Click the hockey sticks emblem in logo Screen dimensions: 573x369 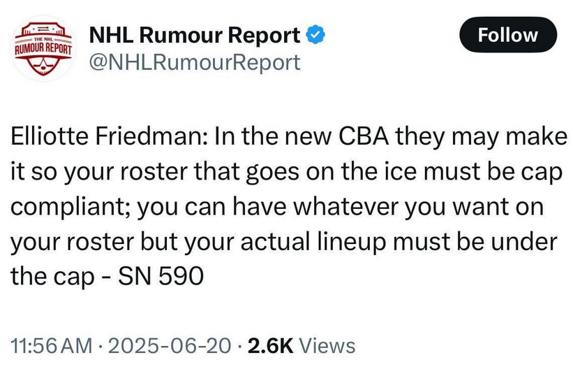(x=43, y=65)
